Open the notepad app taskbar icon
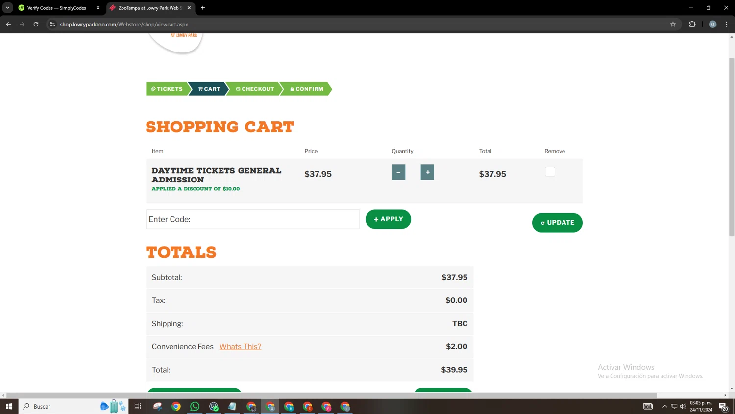The image size is (735, 414). [232, 406]
